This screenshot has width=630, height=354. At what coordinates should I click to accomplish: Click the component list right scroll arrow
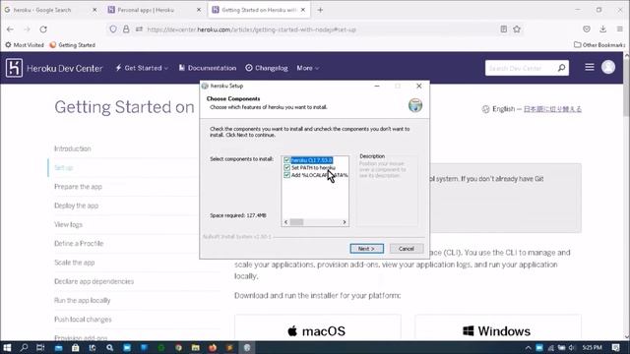[x=345, y=222]
